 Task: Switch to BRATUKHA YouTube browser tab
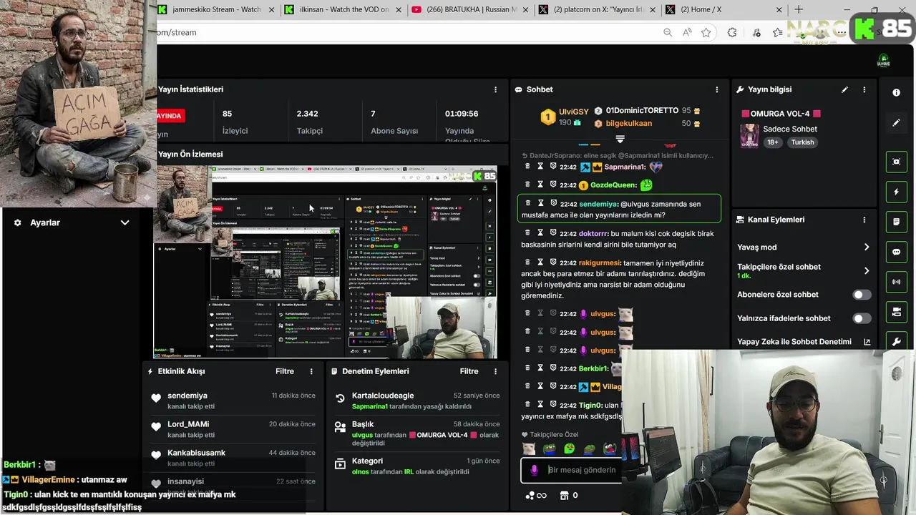[x=470, y=9]
